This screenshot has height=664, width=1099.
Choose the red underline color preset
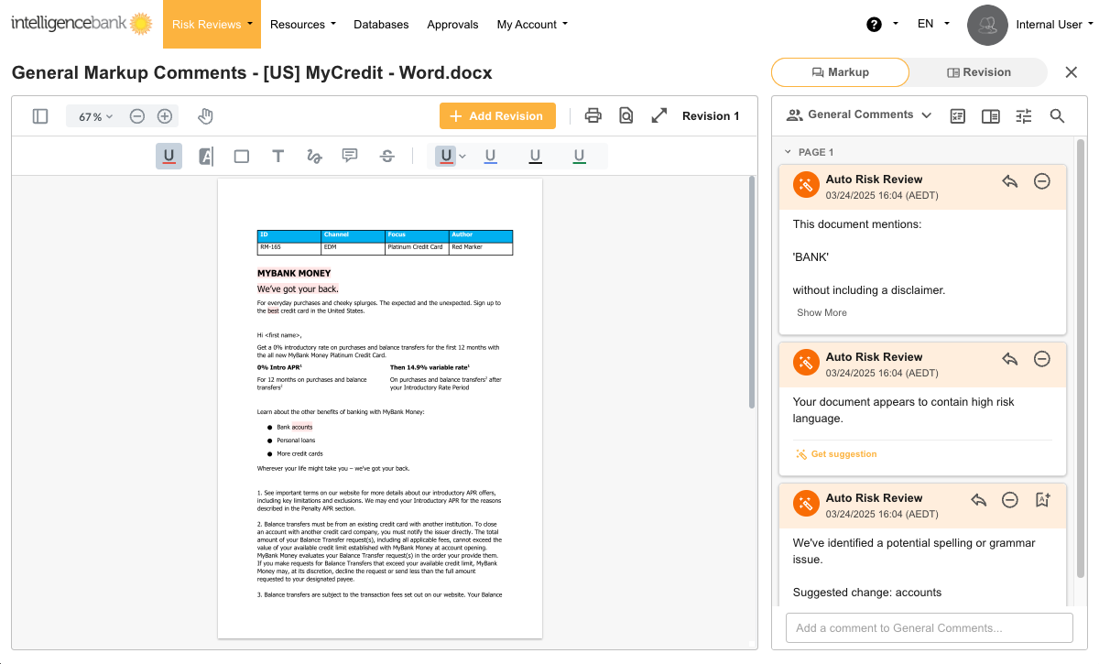click(446, 157)
